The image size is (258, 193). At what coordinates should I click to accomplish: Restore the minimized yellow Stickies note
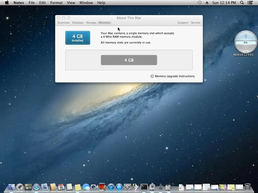[x=231, y=187]
